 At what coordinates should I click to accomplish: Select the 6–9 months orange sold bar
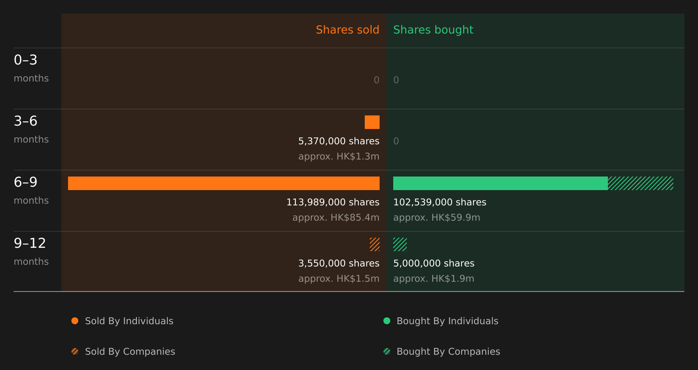coord(224,183)
